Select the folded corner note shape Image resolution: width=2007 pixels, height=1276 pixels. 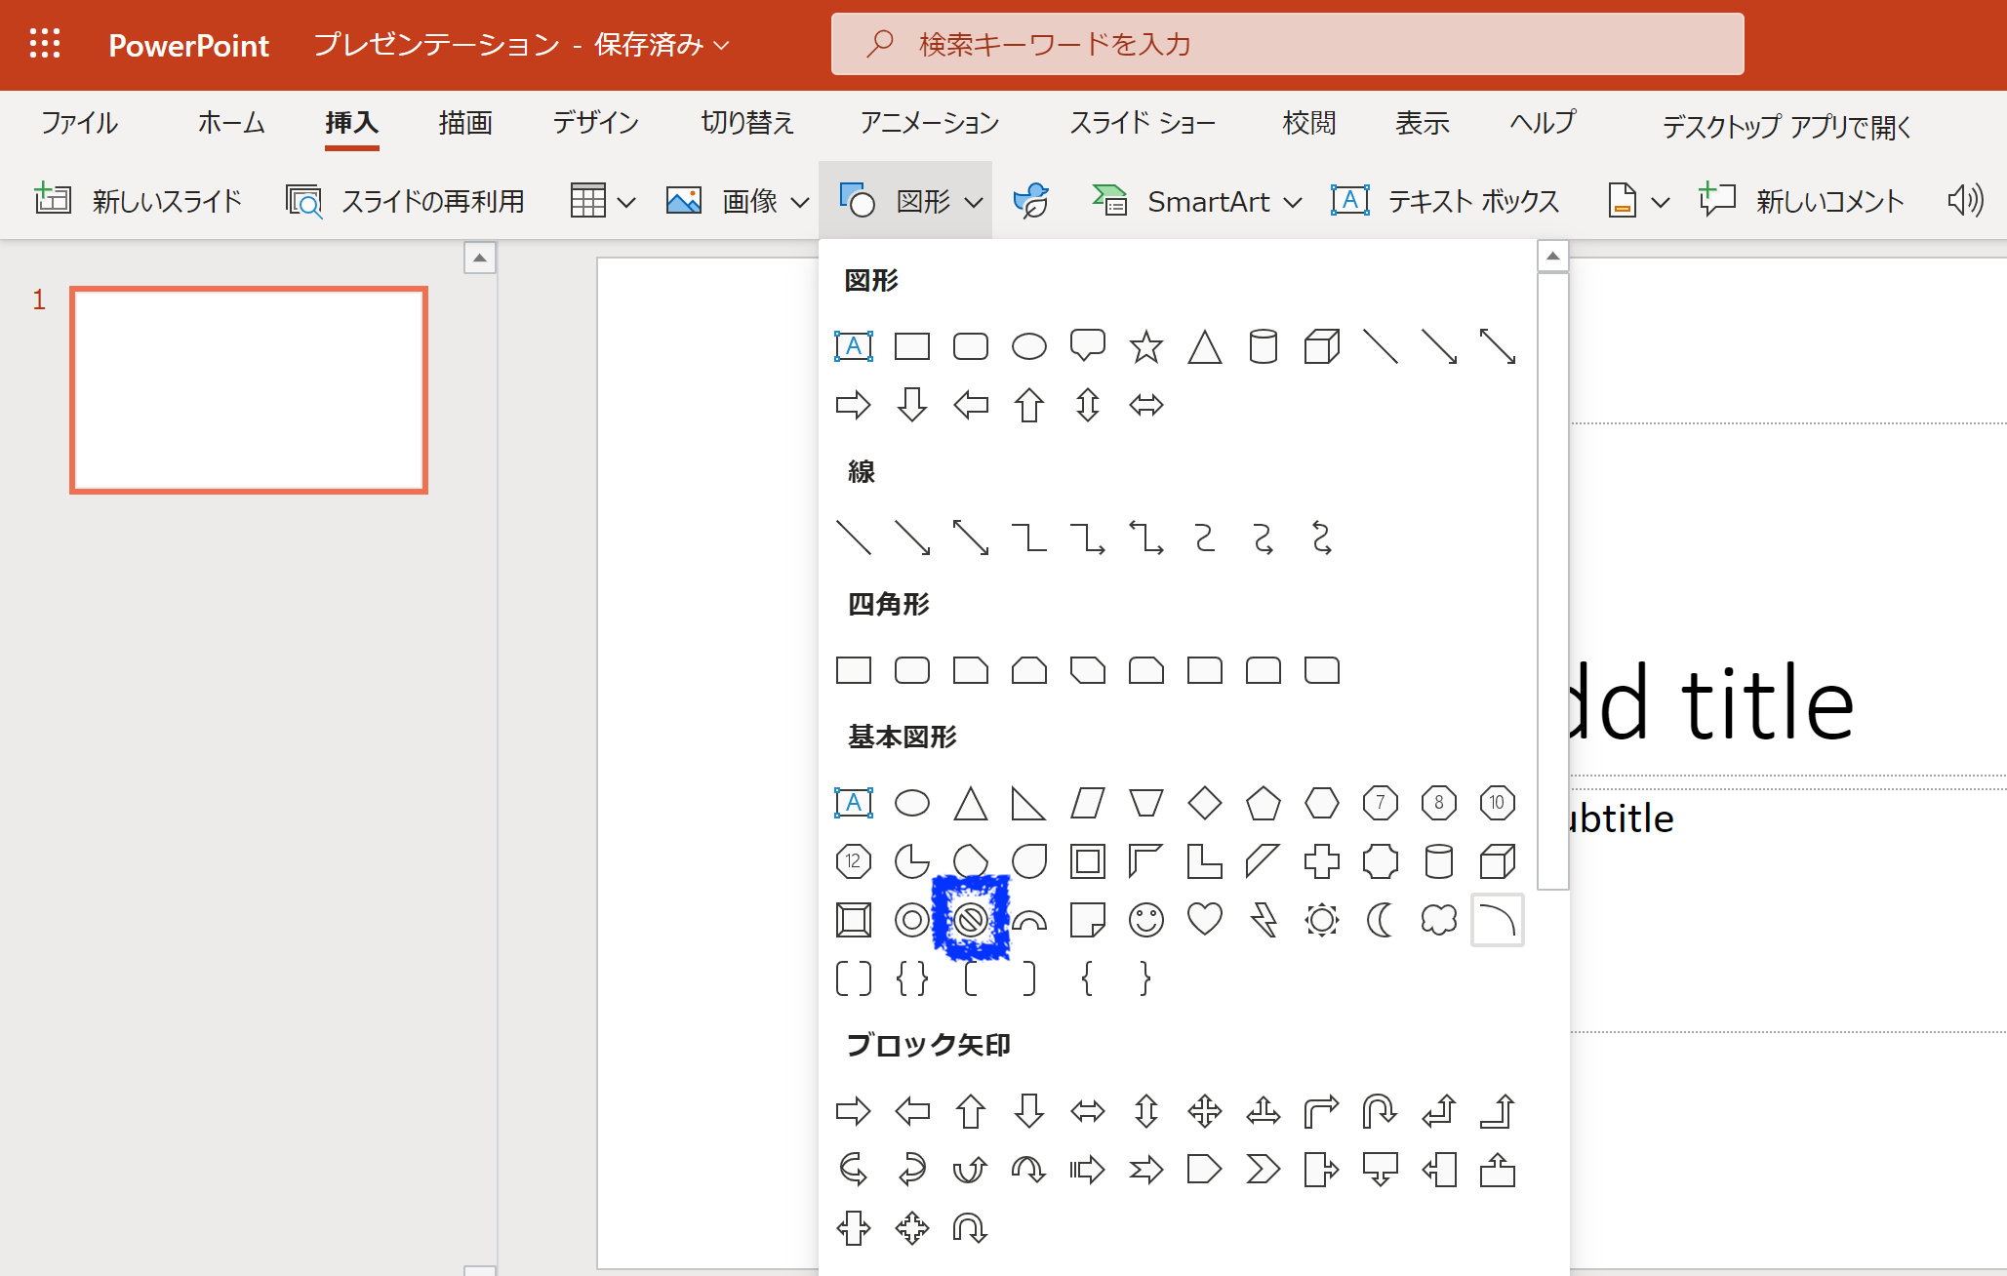point(1087,920)
